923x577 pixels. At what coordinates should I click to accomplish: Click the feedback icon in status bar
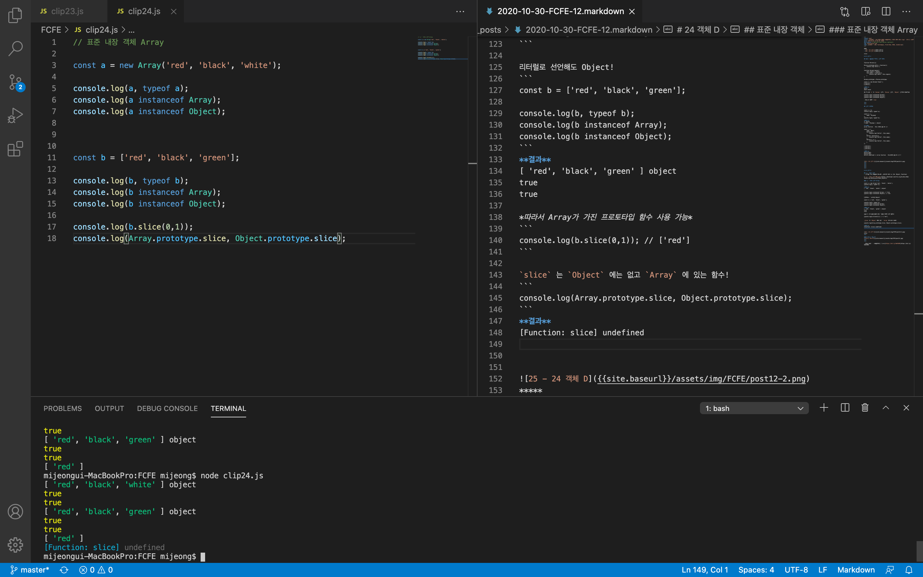(890, 570)
